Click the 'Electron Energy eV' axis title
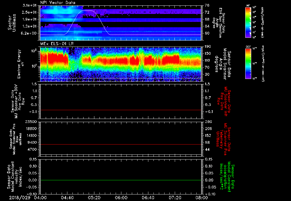 click(21, 64)
